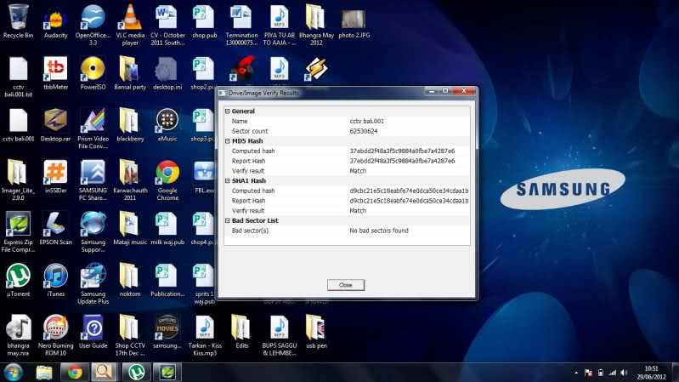Select the MD5 Verify result 'Match'

[x=358, y=171]
